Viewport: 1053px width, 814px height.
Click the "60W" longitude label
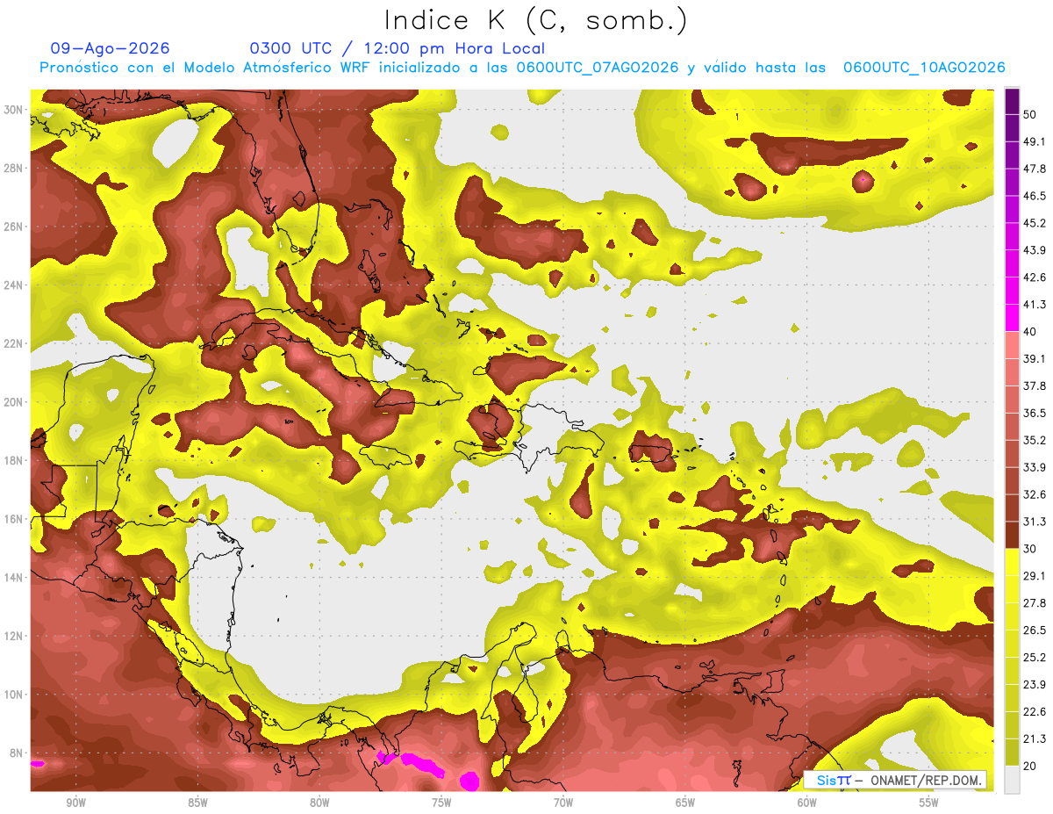(807, 803)
